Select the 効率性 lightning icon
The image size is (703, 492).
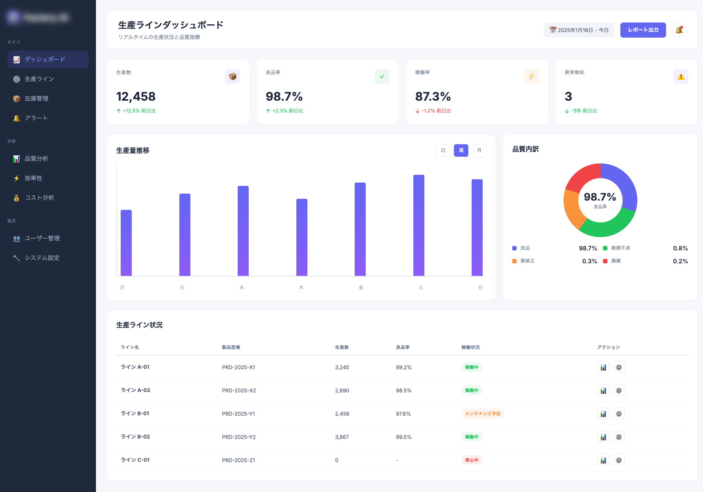pyautogui.click(x=17, y=178)
